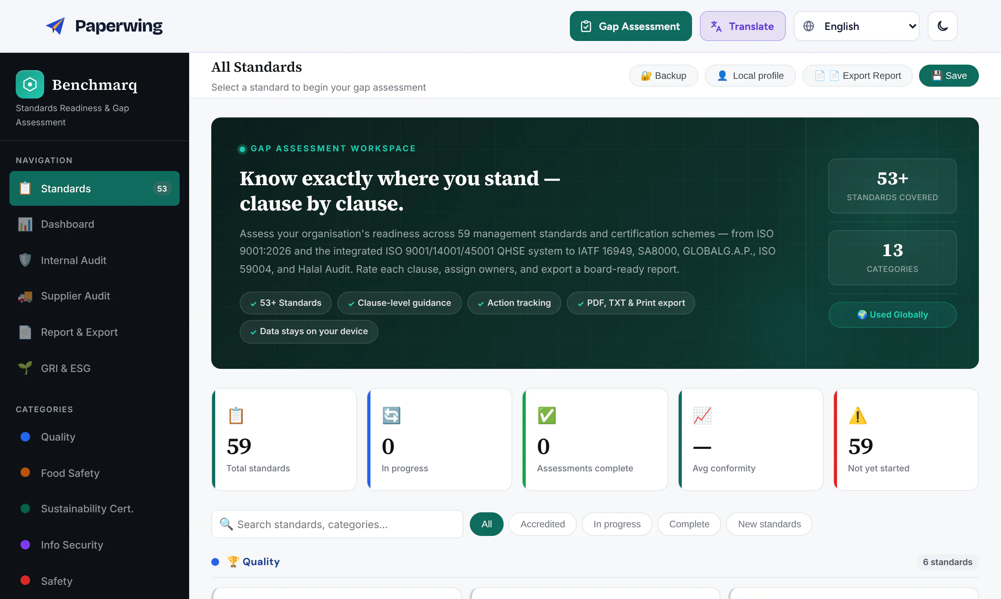The width and height of the screenshot is (1001, 599).
Task: Select the Info Security category
Action: click(95, 545)
